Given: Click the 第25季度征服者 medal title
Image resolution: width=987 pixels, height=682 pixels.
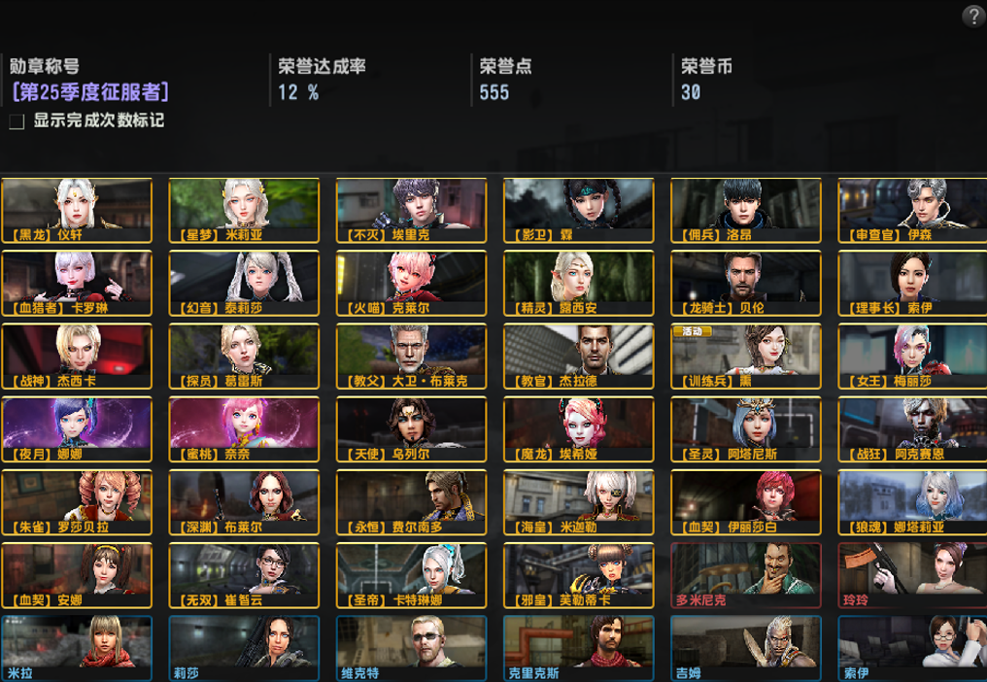Looking at the screenshot, I should pyautogui.click(x=90, y=92).
